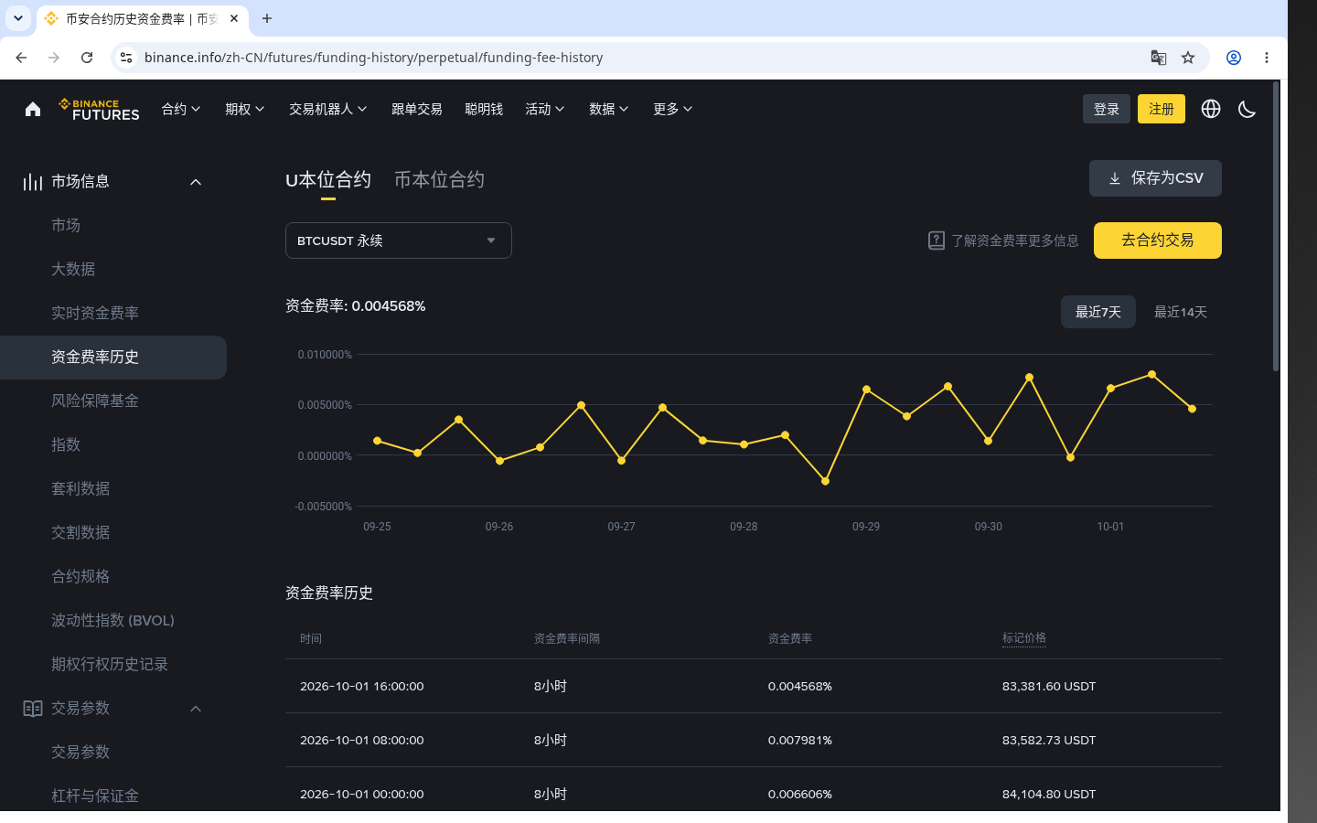Open 实时资金费率 in sidebar
1317x823 pixels.
pos(95,313)
